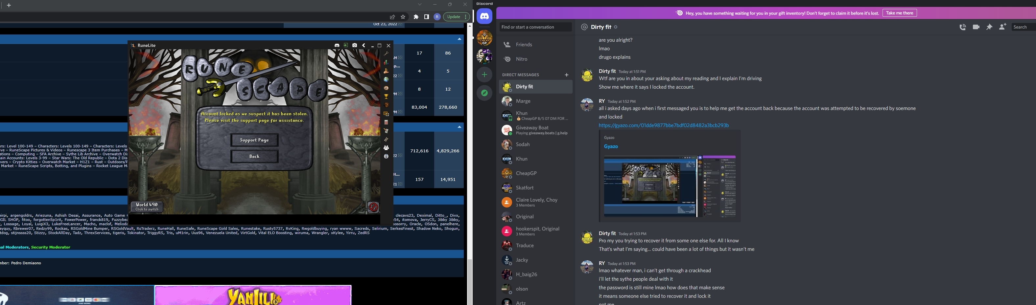Open the olson direct message
The width and height of the screenshot is (1036, 305).
(x=535, y=289)
